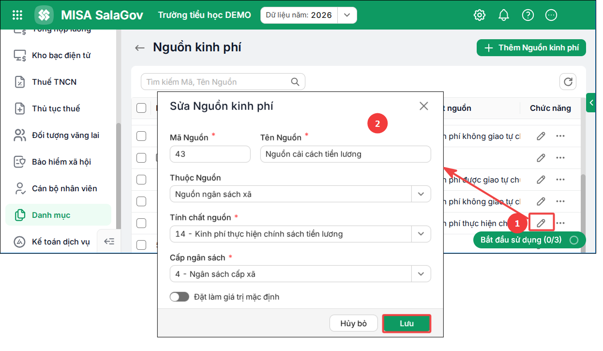Click the MISA SalaGov logo icon
The image size is (603, 351).
coord(44,15)
